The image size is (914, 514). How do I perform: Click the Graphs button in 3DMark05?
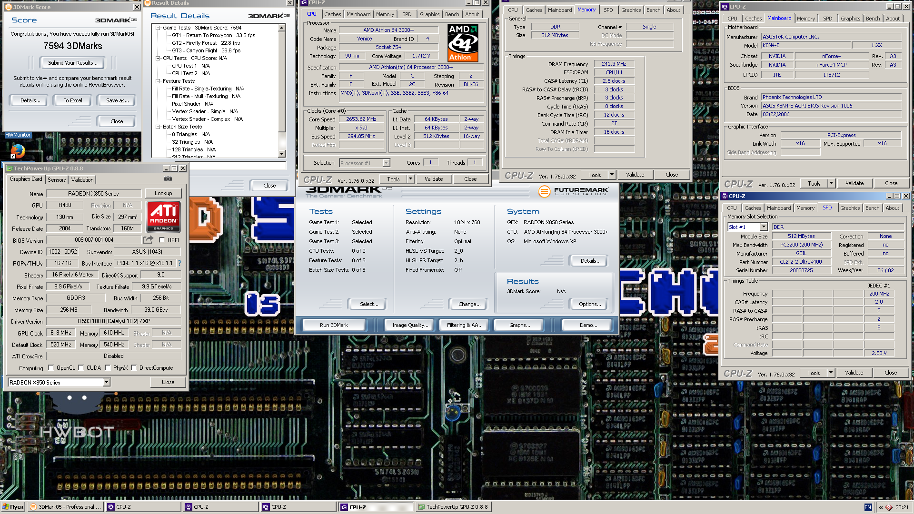pos(519,325)
